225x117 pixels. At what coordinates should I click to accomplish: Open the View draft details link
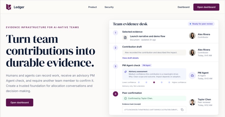coord(130,58)
